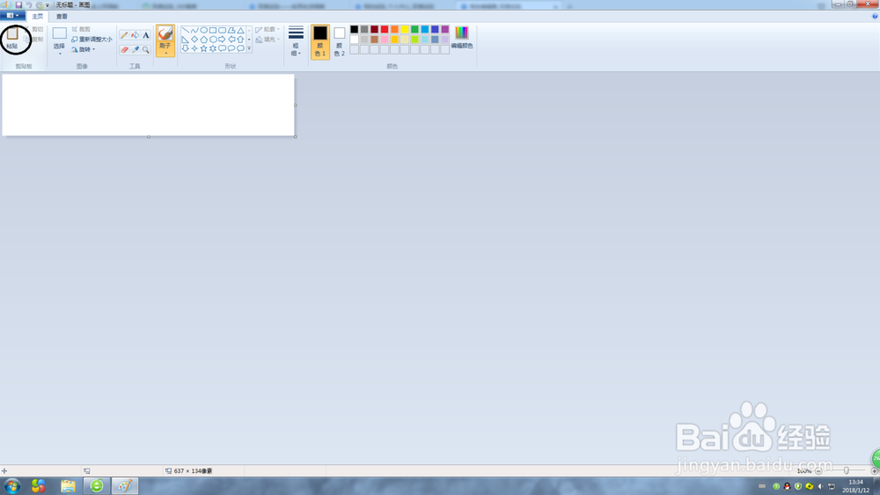Click the Save icon in quick access toolbar
This screenshot has width=880, height=495.
coord(18,4)
